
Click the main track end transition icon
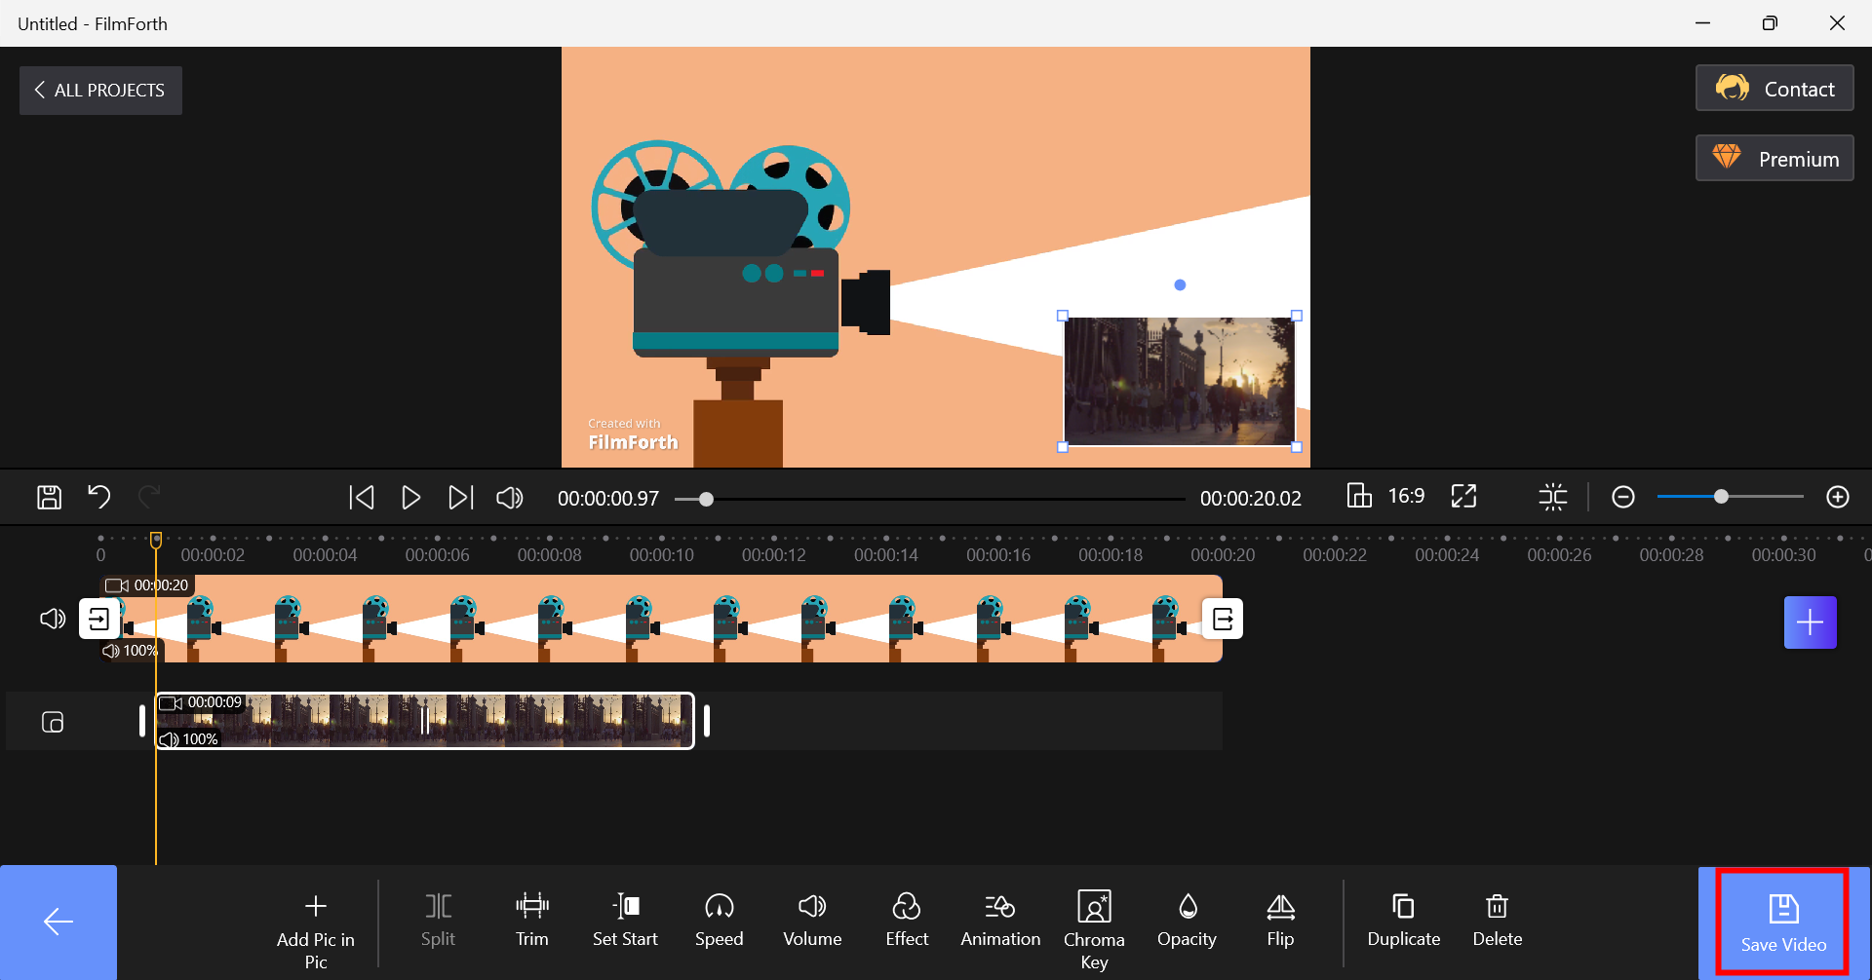point(1223,619)
